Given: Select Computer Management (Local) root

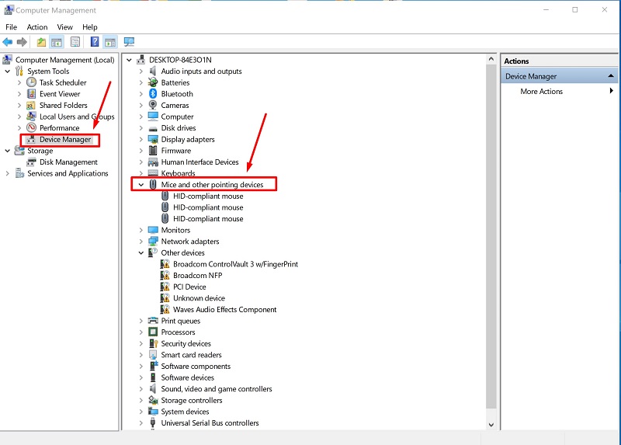Looking at the screenshot, I should point(64,60).
